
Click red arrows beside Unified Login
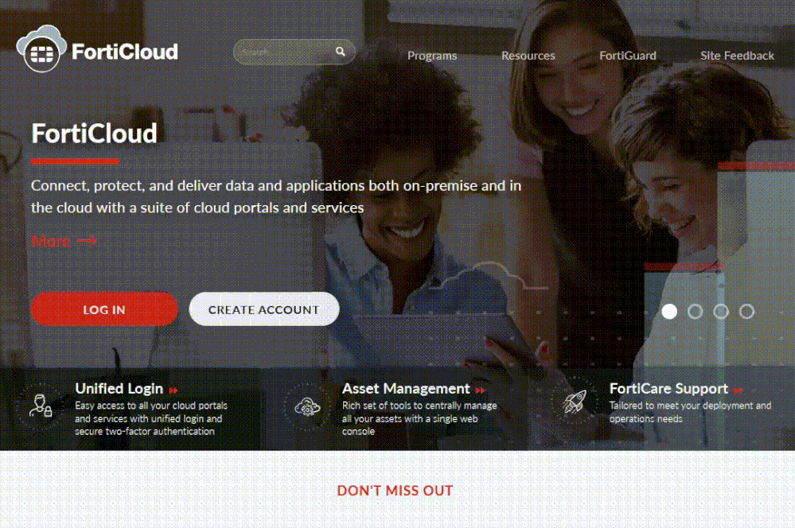pos(173,390)
